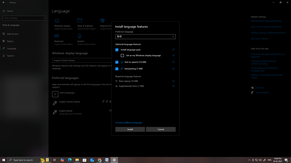Image resolution: width=291 pixels, height=163 pixels.
Task: Click the Speech microphone tile icon
Action: [x=80, y=36]
